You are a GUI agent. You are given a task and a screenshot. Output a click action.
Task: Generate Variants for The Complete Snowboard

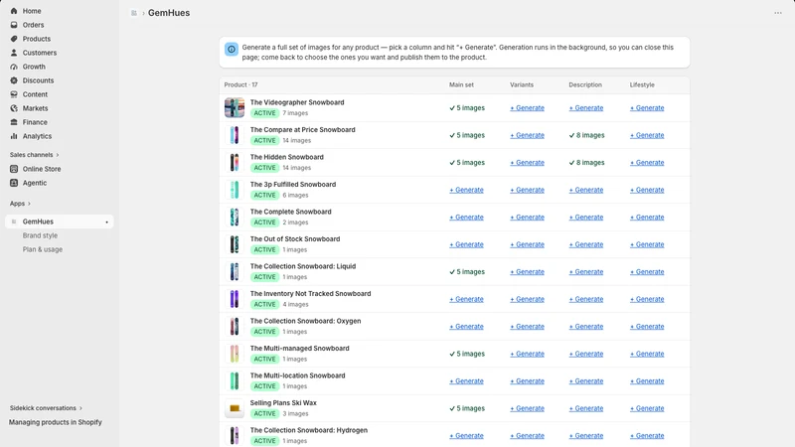tap(528, 218)
